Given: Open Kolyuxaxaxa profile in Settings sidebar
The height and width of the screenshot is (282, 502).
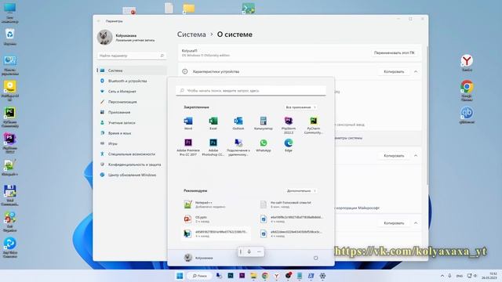Looking at the screenshot, I should point(126,38).
